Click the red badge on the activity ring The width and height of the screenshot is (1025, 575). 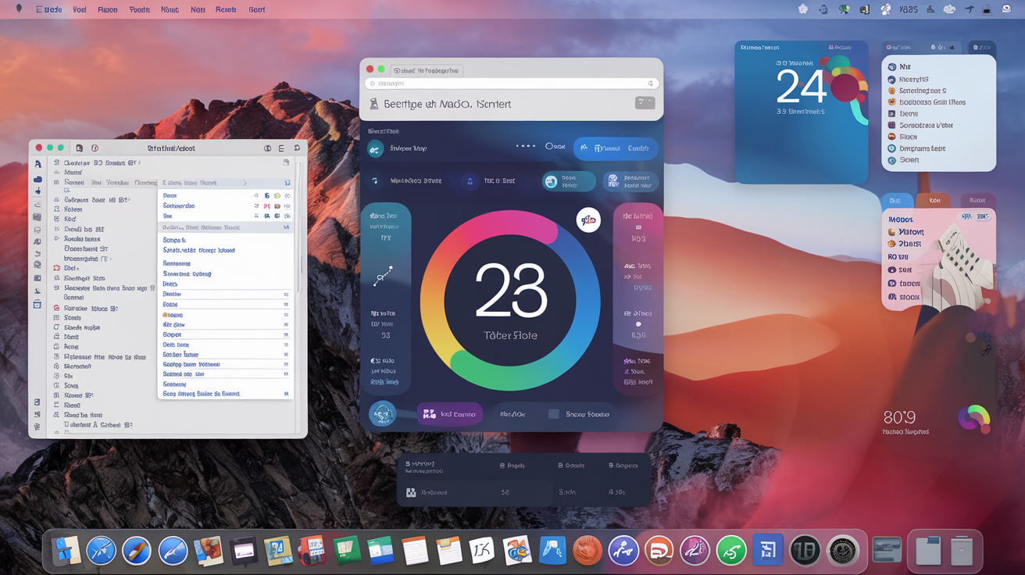point(588,220)
